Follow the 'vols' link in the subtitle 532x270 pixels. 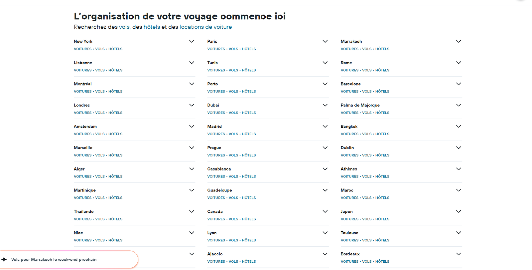click(x=124, y=27)
